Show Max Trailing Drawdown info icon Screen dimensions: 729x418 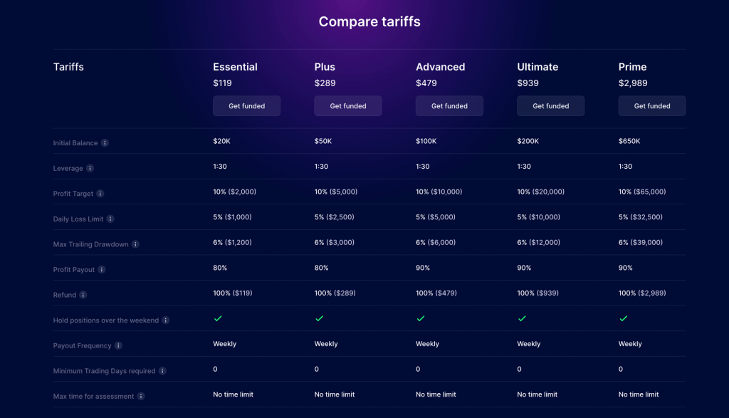135,244
